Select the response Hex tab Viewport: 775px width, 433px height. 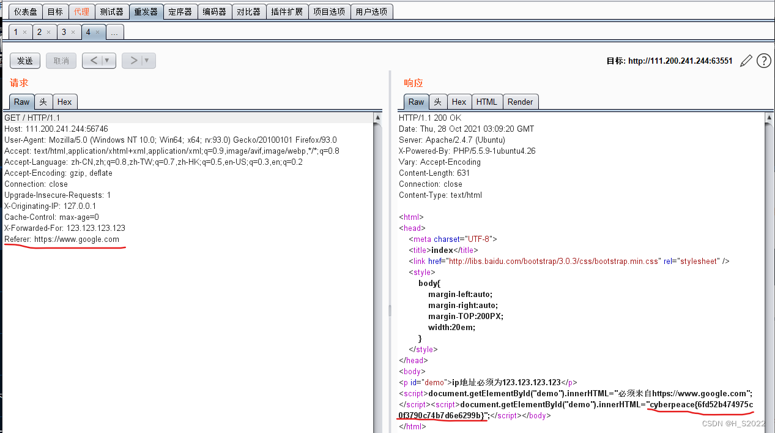[x=459, y=102]
